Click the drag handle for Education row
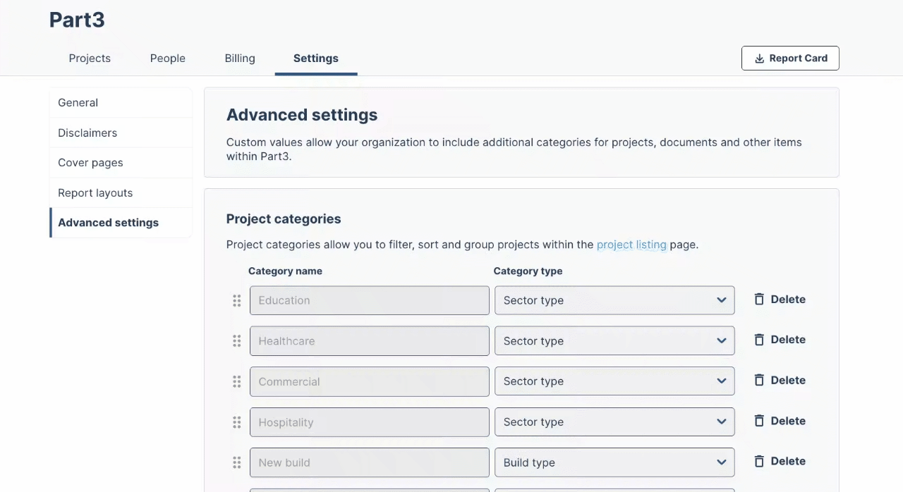The image size is (903, 492). (x=237, y=300)
